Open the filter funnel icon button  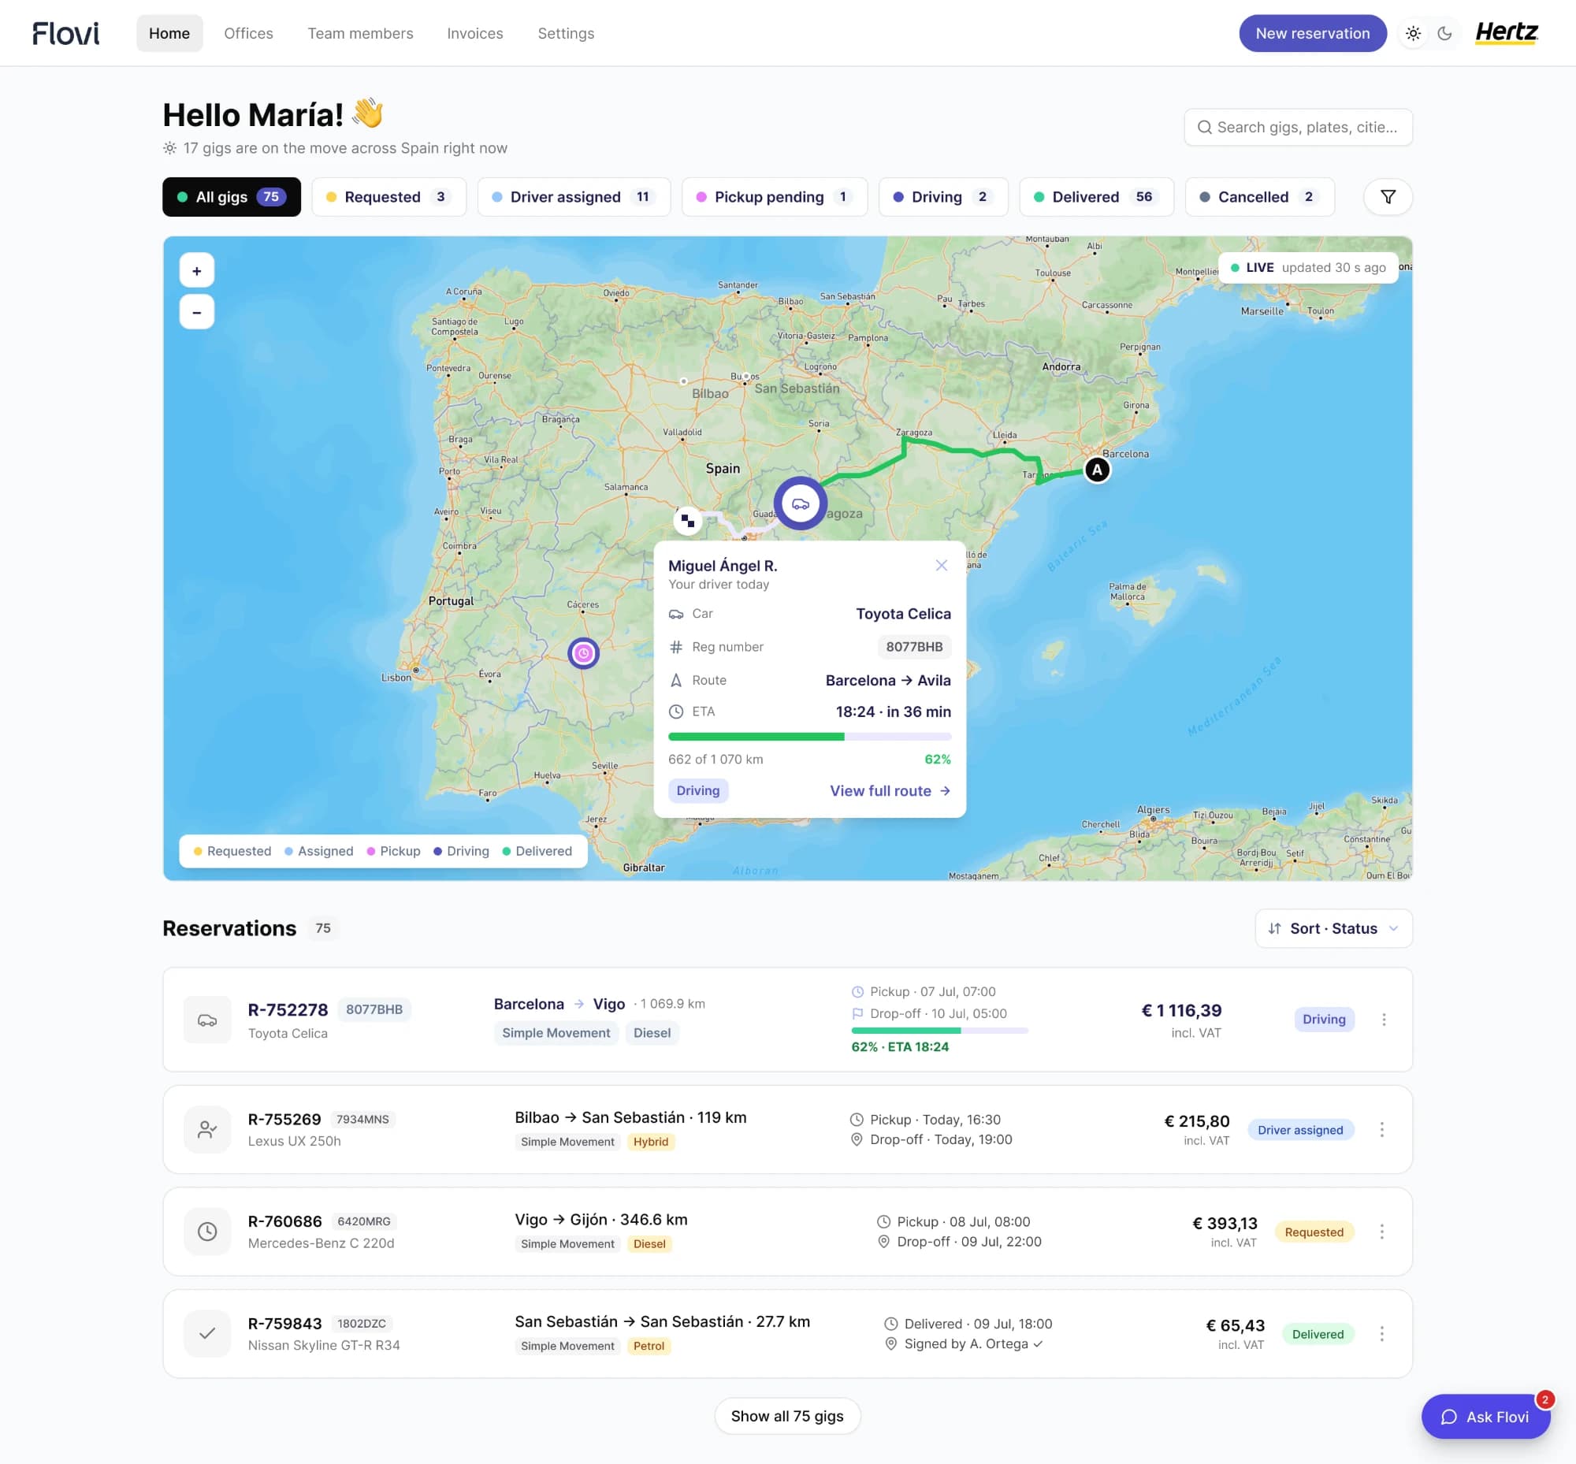pos(1388,196)
